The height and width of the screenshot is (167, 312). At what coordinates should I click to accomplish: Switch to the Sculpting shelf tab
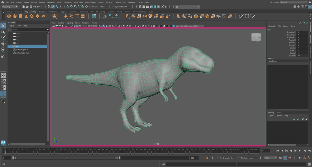click(x=43, y=12)
